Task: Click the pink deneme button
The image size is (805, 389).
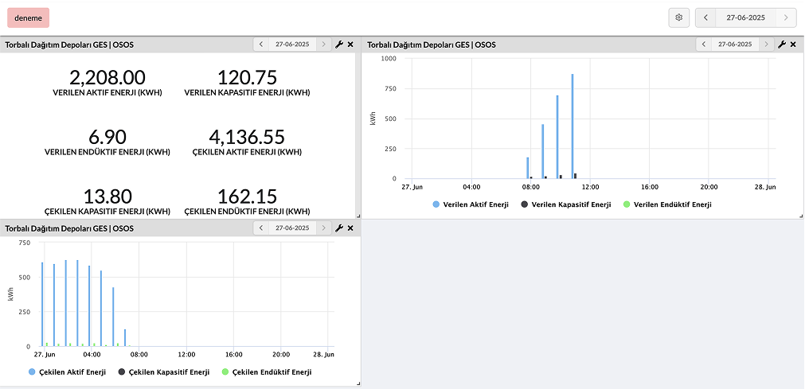Action: pyautogui.click(x=28, y=18)
